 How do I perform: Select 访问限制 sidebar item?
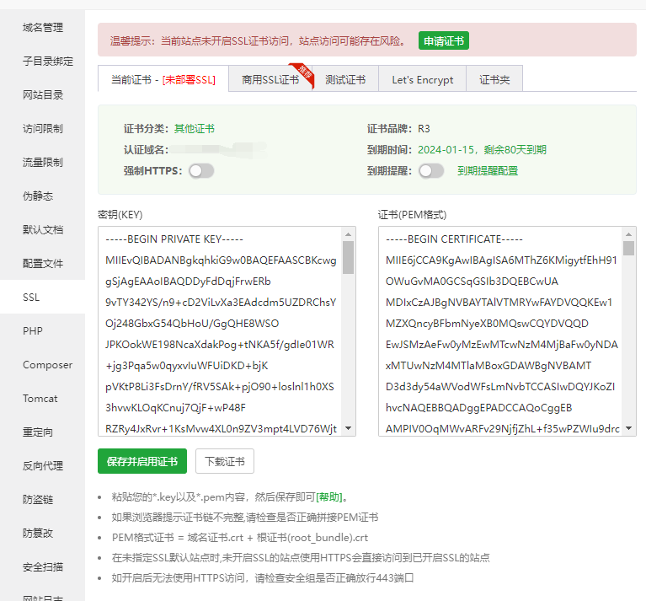tap(42, 129)
